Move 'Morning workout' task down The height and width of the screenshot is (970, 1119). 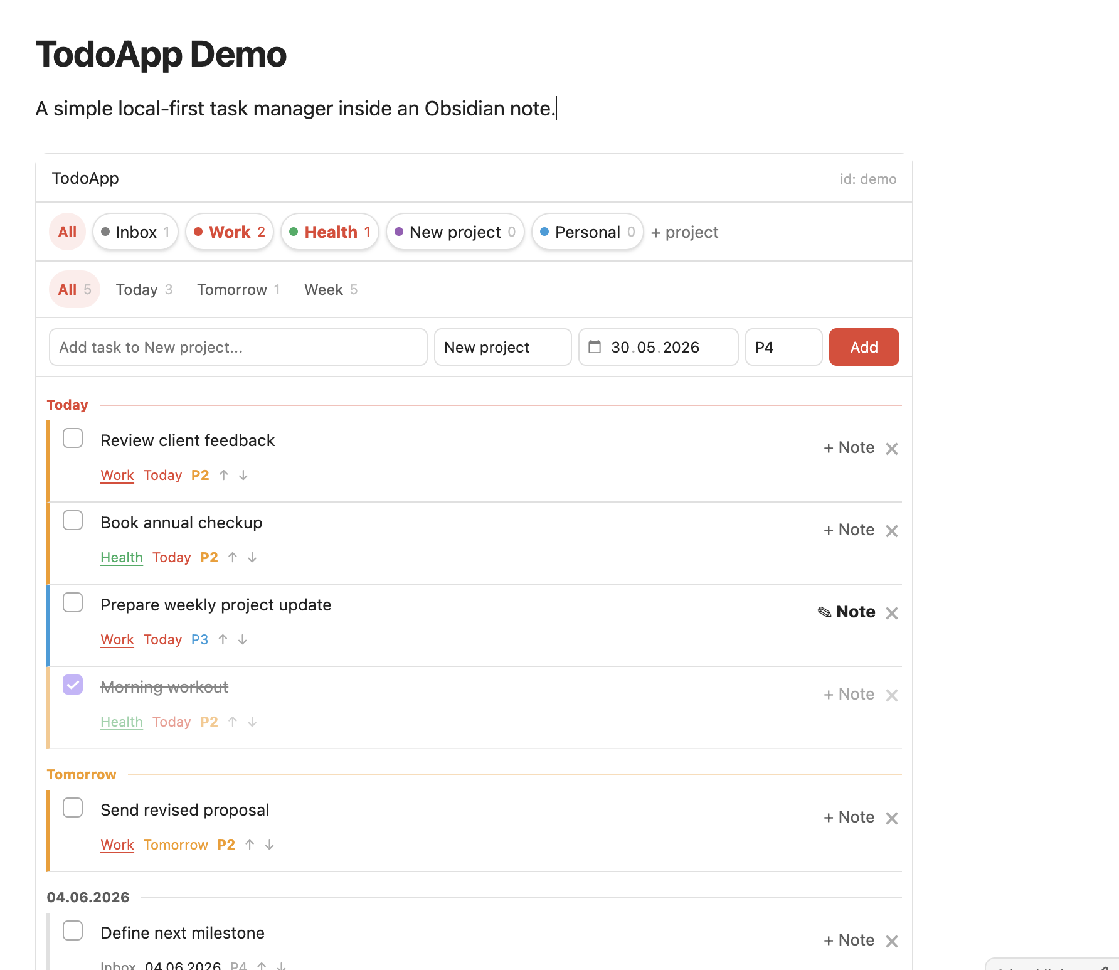[252, 722]
